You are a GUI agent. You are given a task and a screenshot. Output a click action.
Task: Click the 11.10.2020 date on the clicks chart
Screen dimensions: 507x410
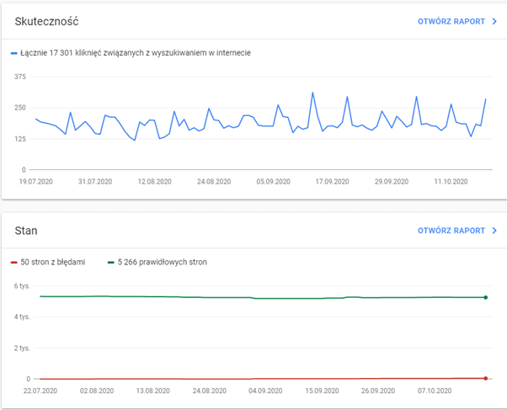pos(451,180)
